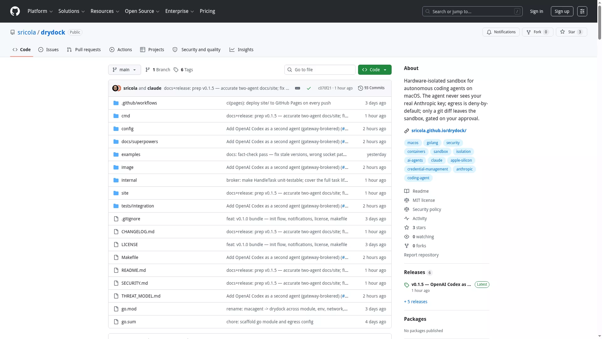Expand commit message ellipsis button
Screen dimensions: 602x339
[298, 88]
